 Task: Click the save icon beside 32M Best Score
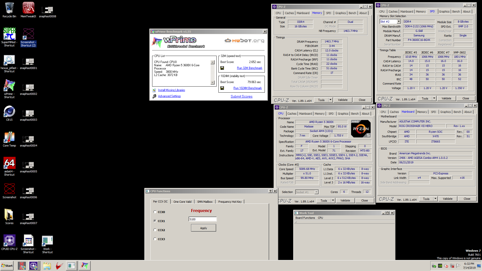[x=222, y=68]
